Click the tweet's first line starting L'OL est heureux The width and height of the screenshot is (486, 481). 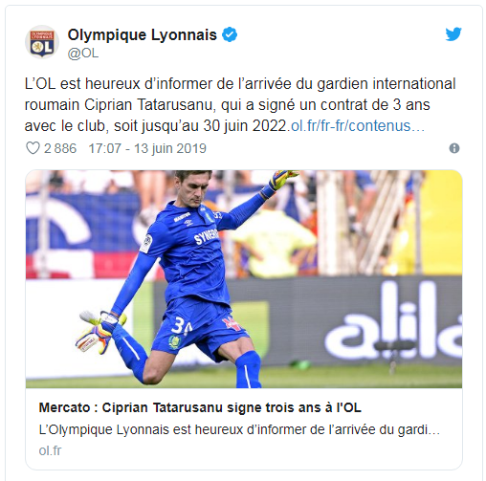coord(240,84)
